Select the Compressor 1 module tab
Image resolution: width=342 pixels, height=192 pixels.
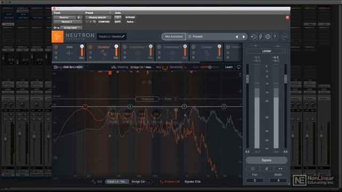138,52
